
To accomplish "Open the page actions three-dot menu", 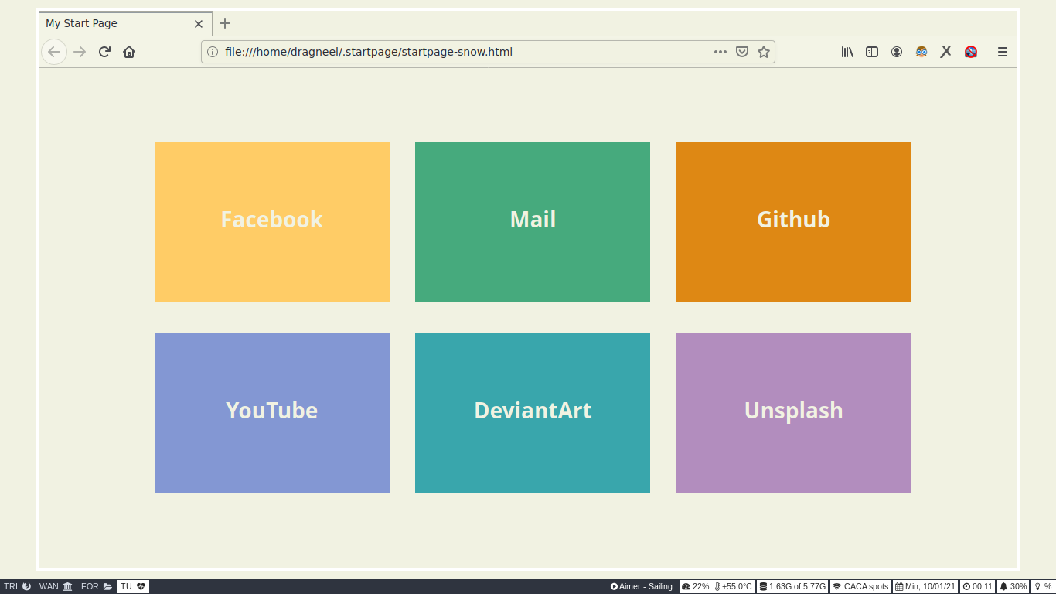I will (x=720, y=52).
